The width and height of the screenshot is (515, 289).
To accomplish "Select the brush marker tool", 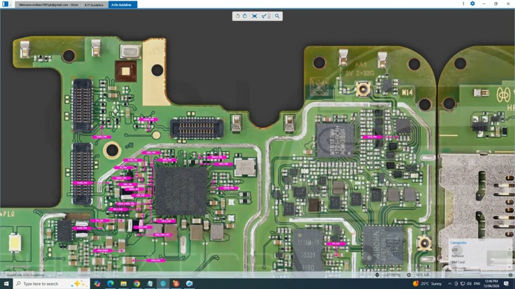I will click(x=264, y=16).
